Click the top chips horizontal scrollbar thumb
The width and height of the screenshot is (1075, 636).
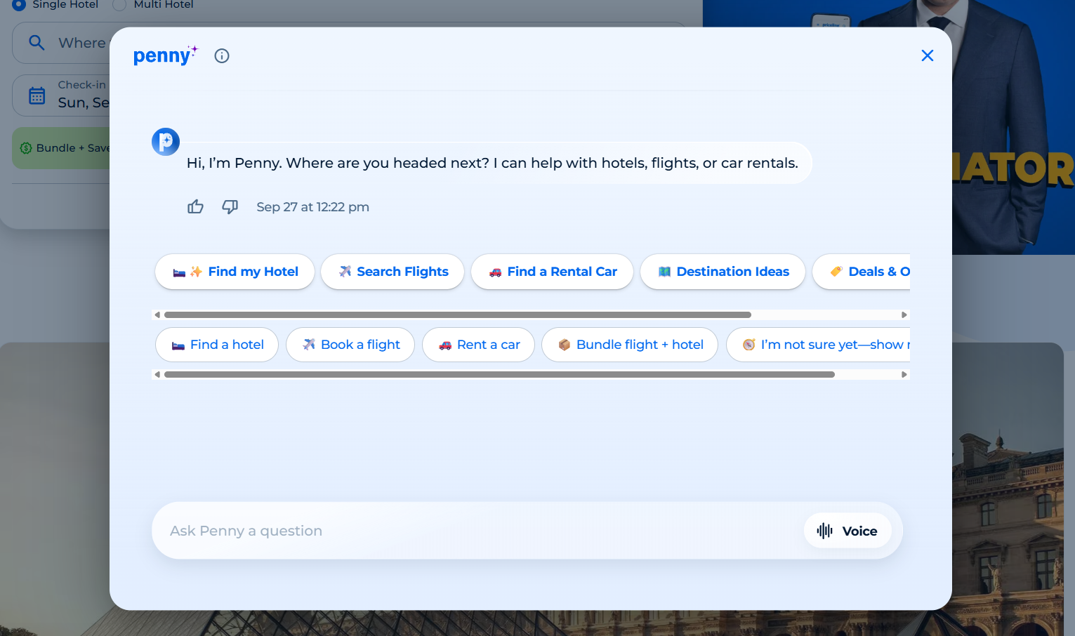(x=458, y=315)
